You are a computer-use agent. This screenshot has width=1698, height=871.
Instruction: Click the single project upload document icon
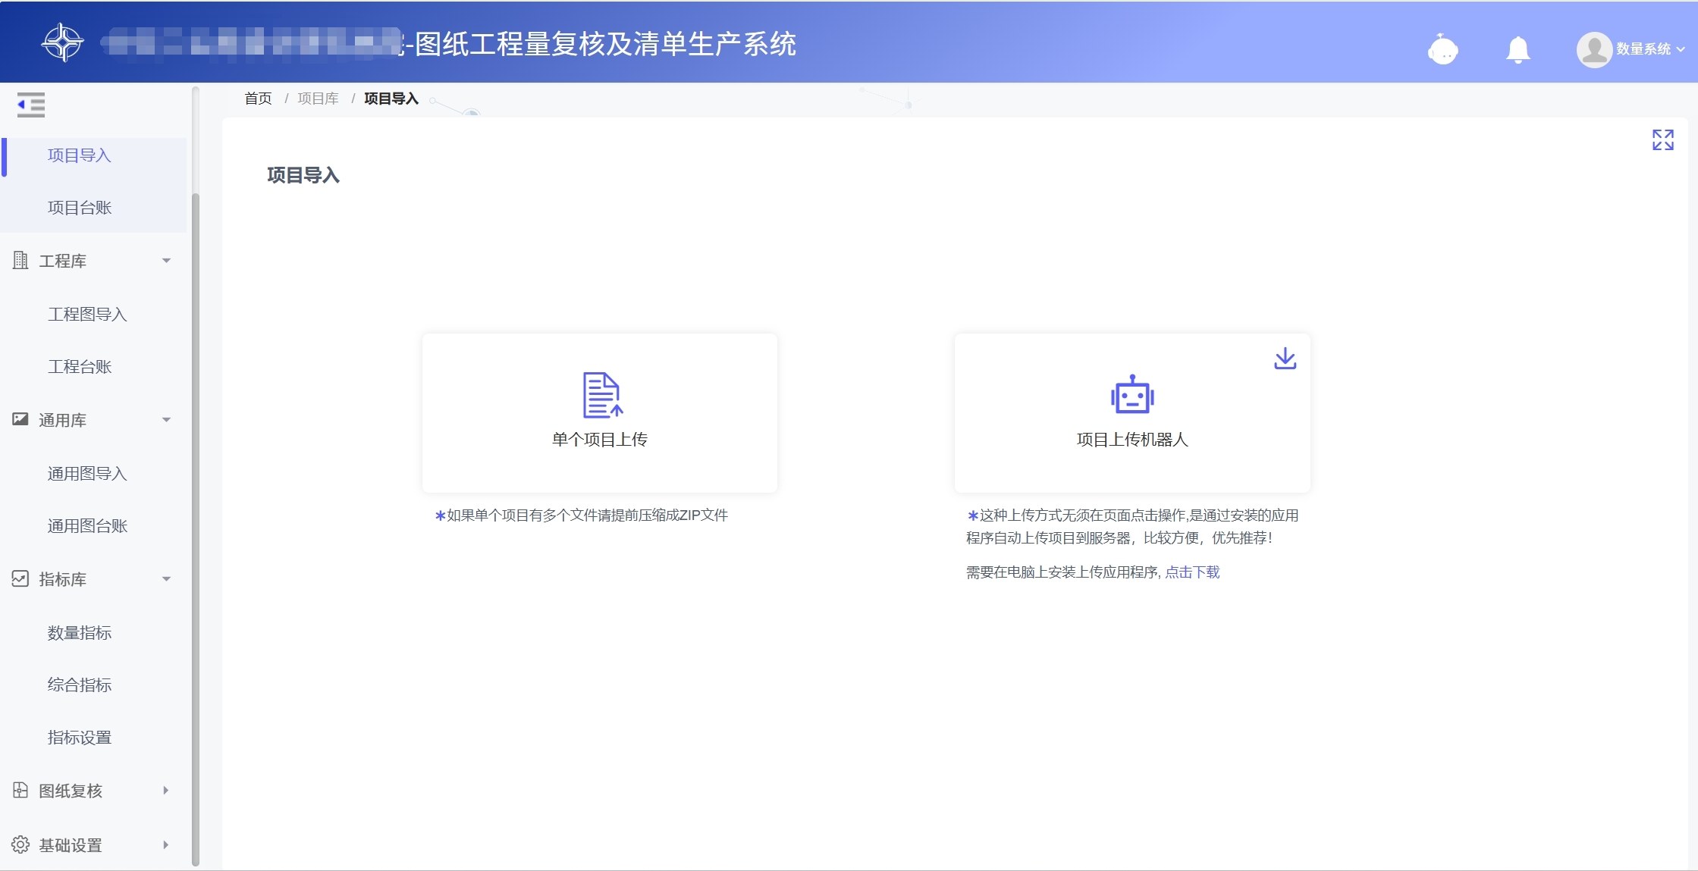(x=601, y=394)
